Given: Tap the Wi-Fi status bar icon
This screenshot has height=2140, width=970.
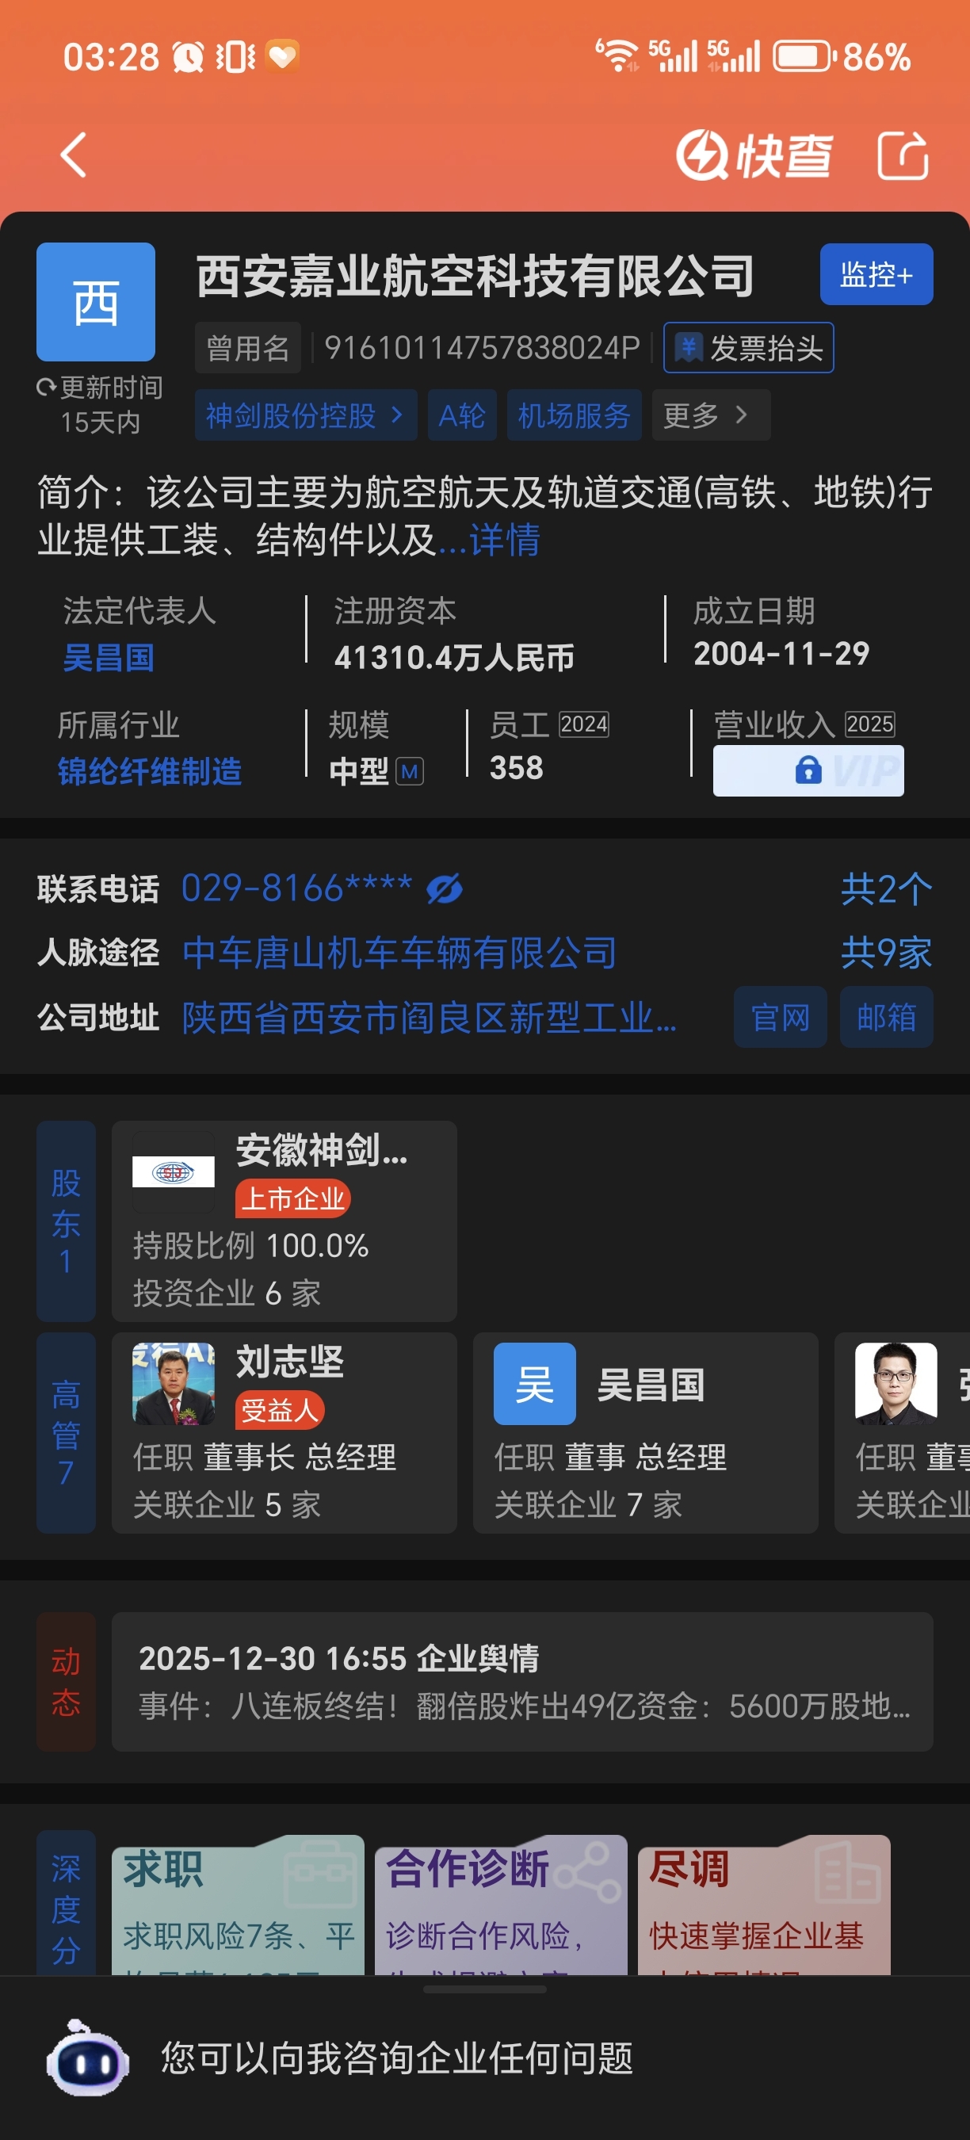Looking at the screenshot, I should 617,55.
